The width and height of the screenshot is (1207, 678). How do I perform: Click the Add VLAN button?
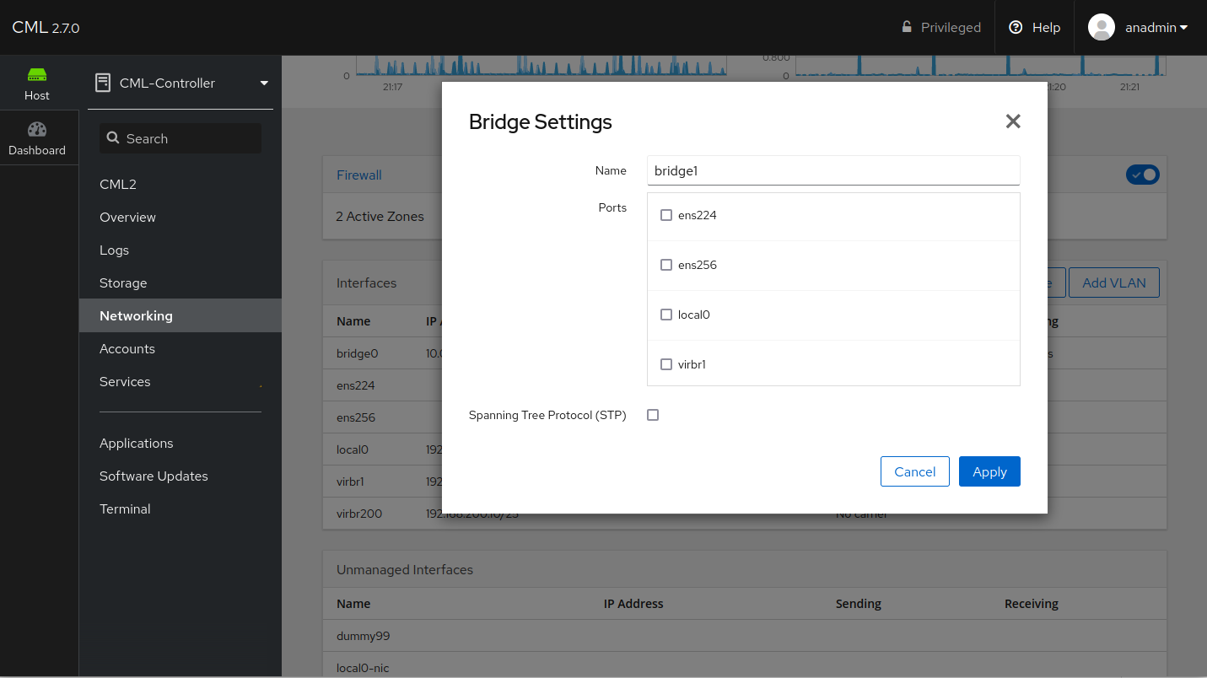click(1113, 282)
